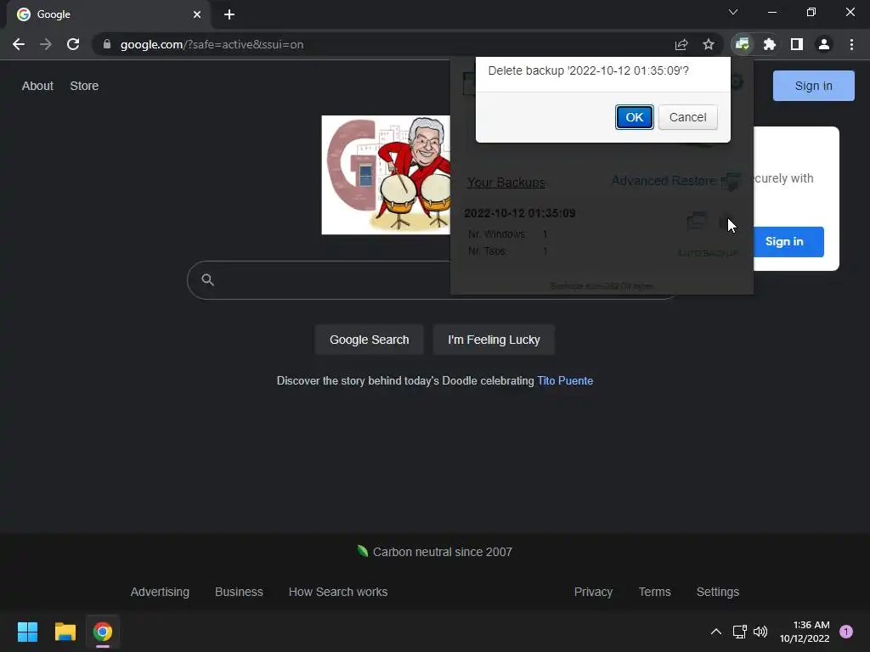Open the Windows Start menu
This screenshot has height=652, width=870.
coord(27,632)
